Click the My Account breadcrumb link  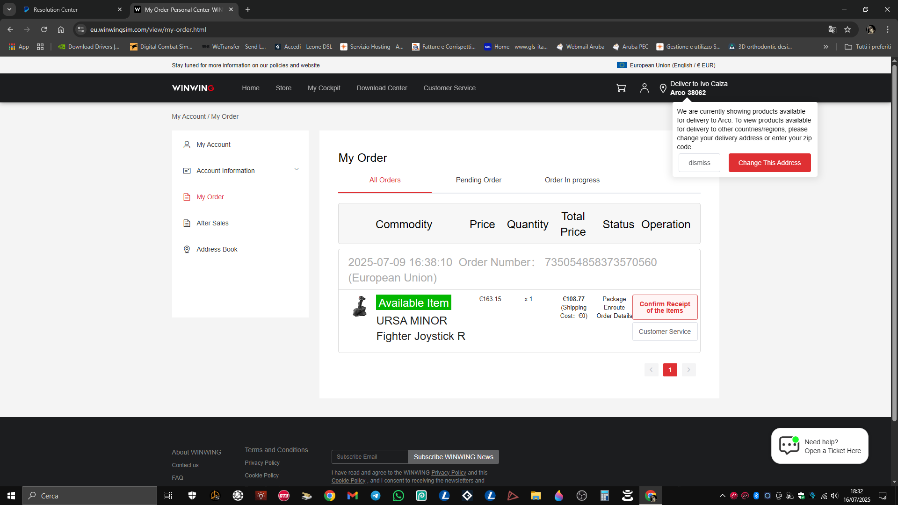click(x=188, y=116)
